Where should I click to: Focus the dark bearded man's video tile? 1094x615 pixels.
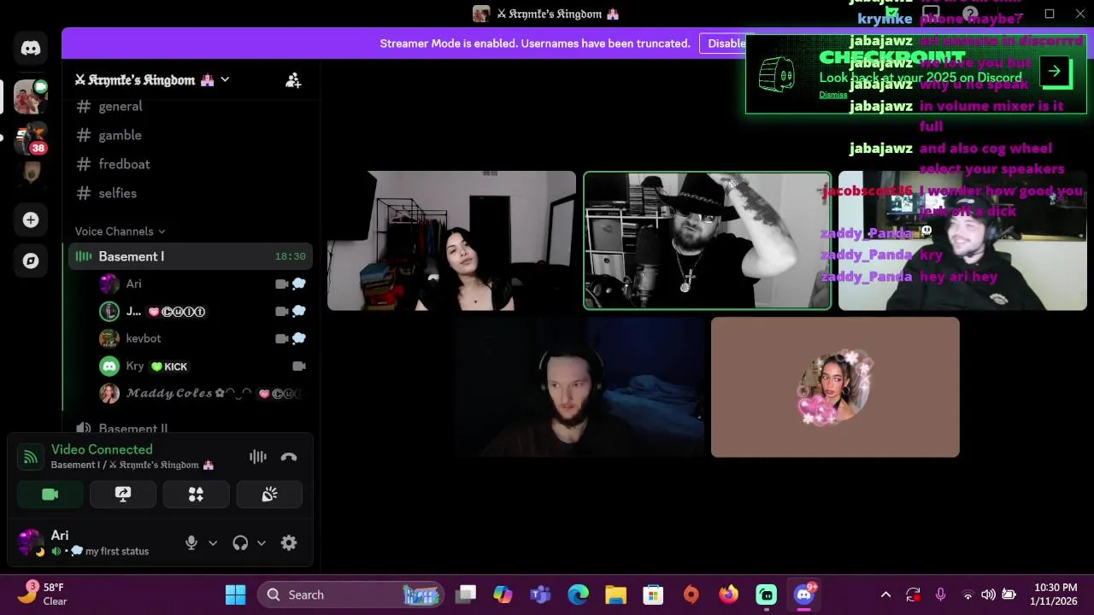(579, 388)
